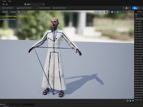The width and height of the screenshot is (143, 107).
Task: Click the Morph Target search field
Action: [139, 16]
